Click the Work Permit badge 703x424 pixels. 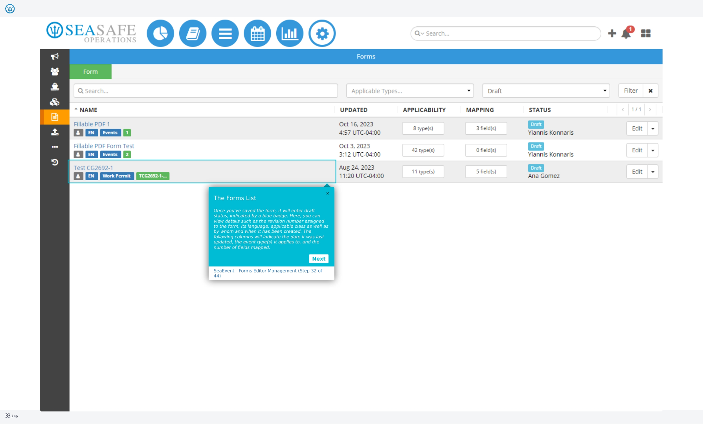(x=117, y=176)
